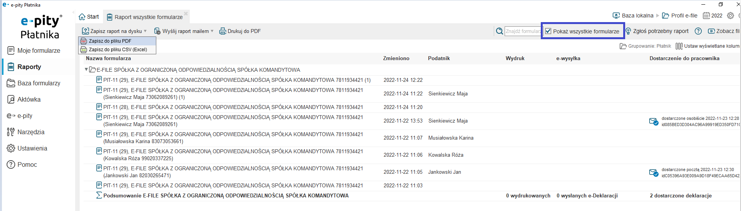Close the Raport wszystkie formularze tab
Image resolution: width=741 pixels, height=211 pixels.
click(x=186, y=14)
